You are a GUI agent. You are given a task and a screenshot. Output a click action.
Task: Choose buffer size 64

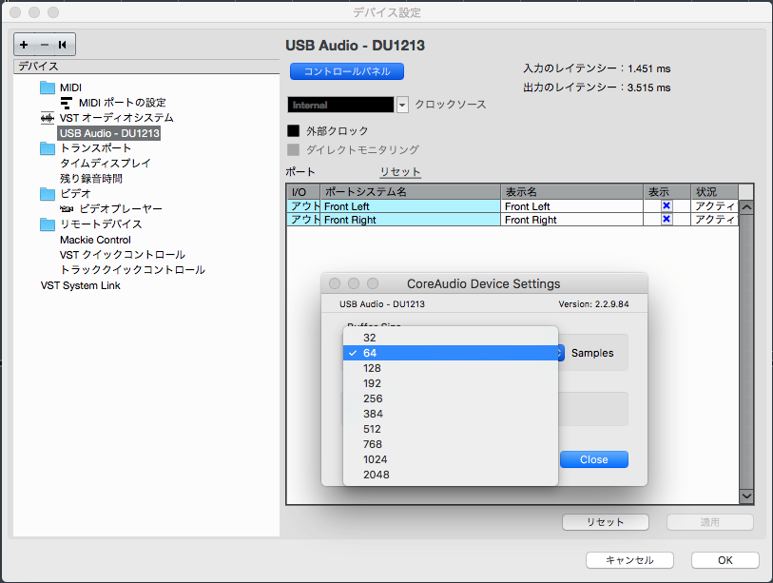click(x=451, y=353)
